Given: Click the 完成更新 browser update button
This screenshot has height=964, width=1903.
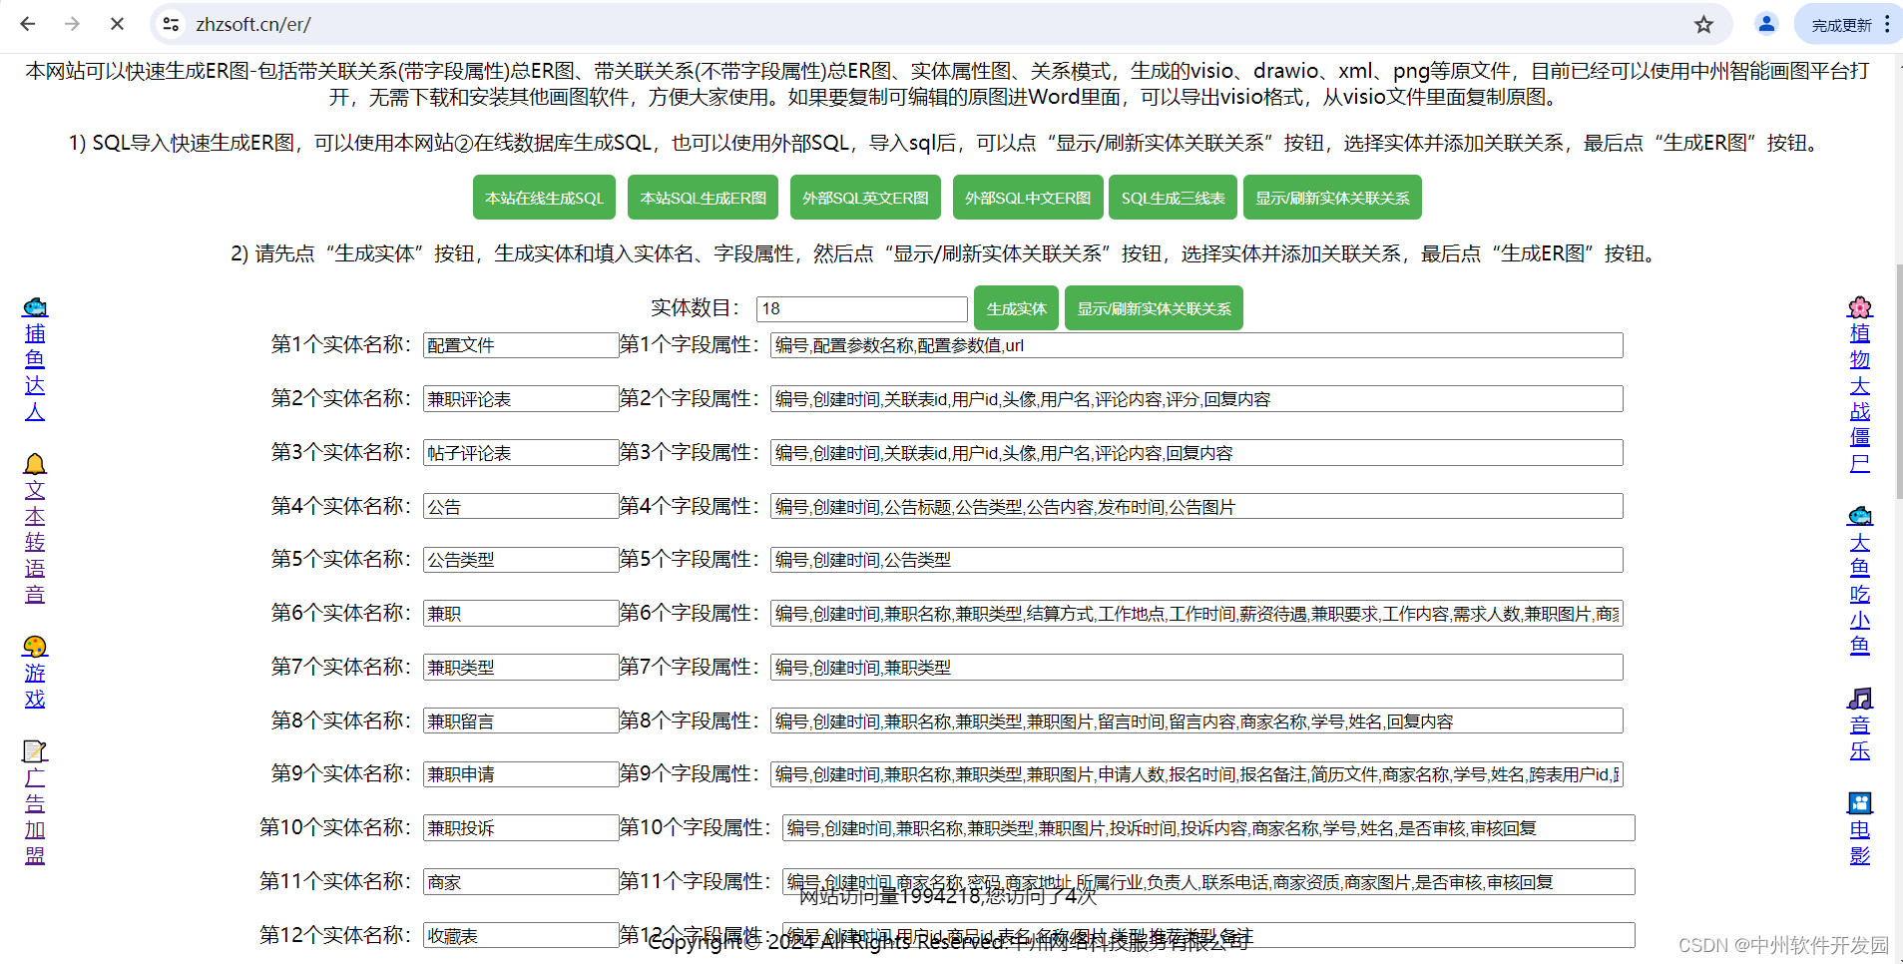Looking at the screenshot, I should pyautogui.click(x=1841, y=25).
